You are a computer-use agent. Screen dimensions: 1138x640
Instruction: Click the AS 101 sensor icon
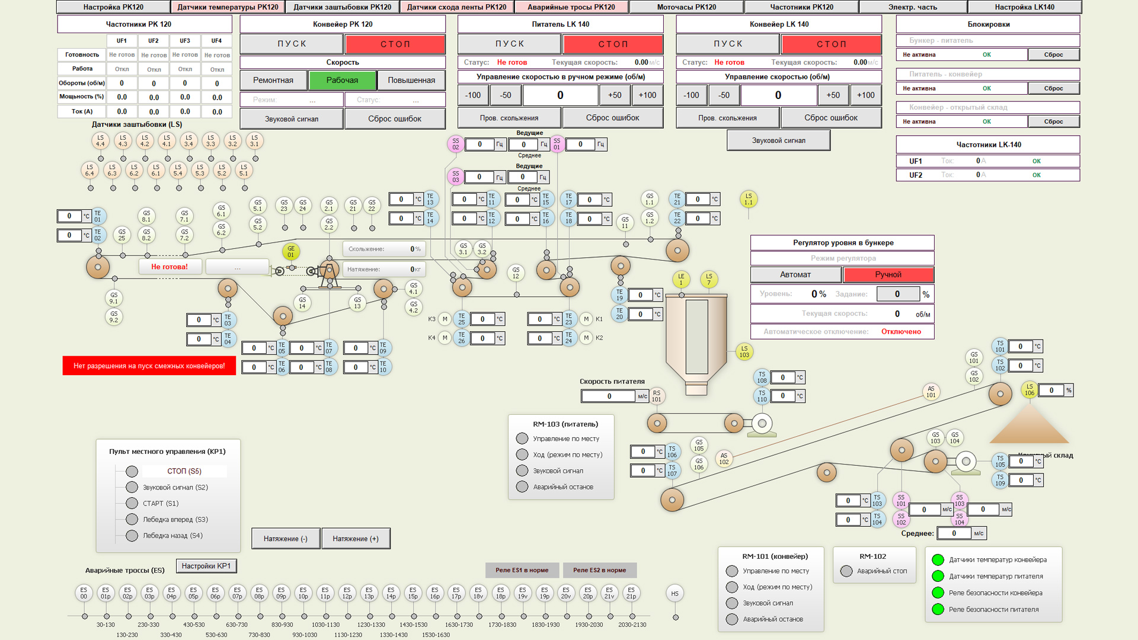(x=931, y=392)
